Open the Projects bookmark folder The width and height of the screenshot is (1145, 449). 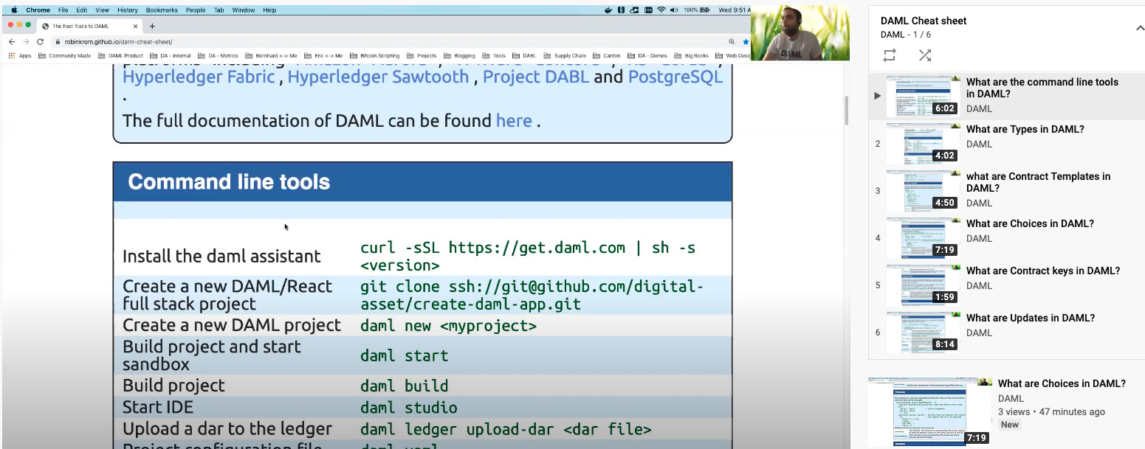tap(422, 55)
